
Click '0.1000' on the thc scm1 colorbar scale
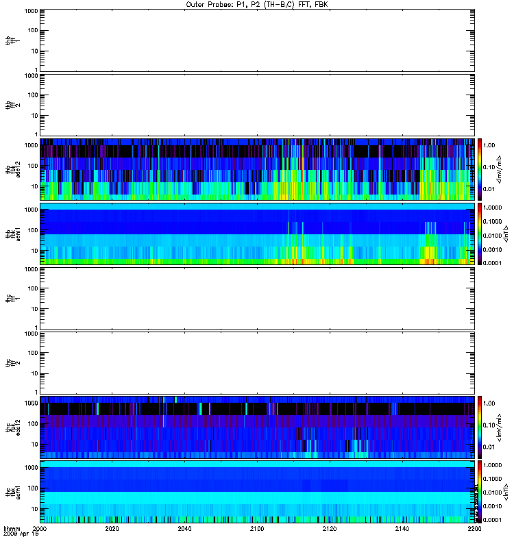click(492, 479)
